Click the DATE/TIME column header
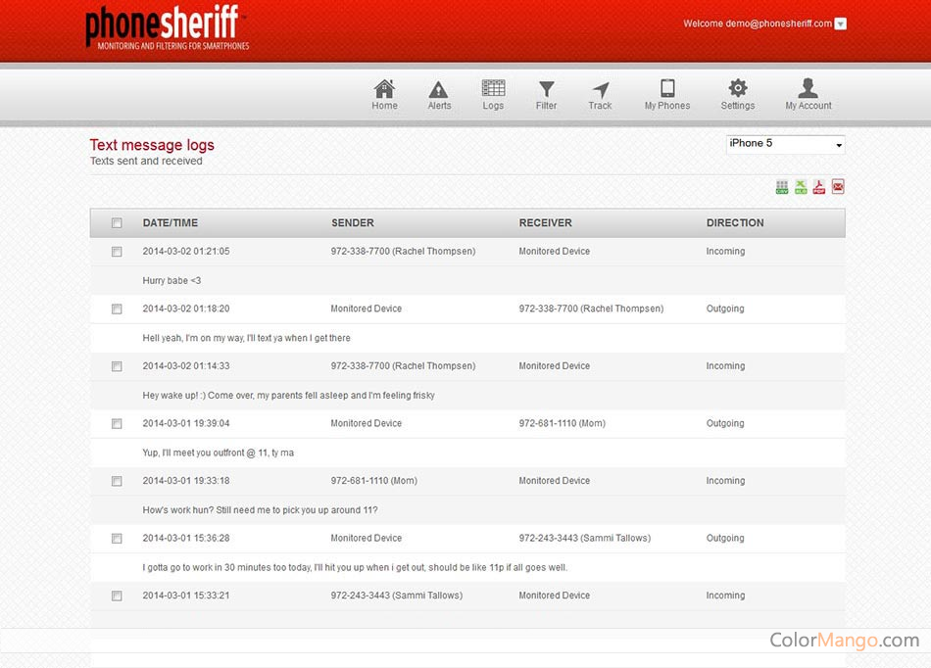The width and height of the screenshot is (931, 668). (171, 223)
